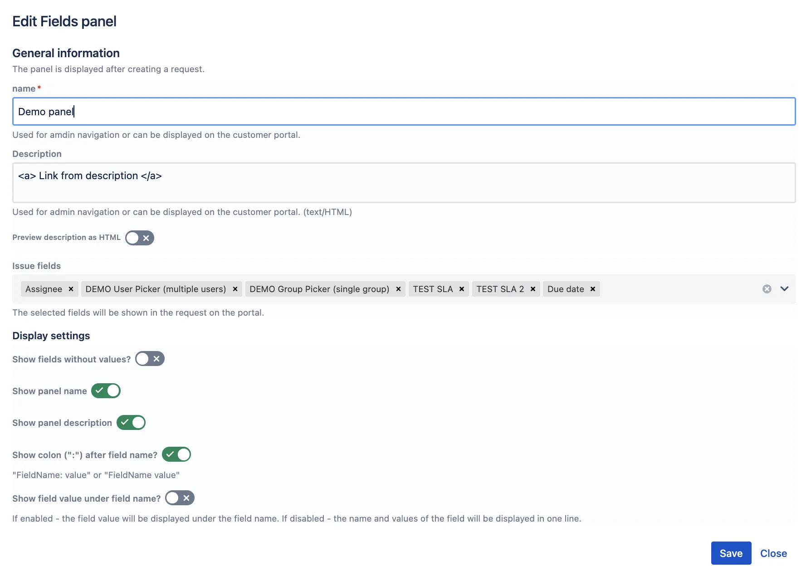
Task: Disable Show panel name toggle
Action: (106, 391)
